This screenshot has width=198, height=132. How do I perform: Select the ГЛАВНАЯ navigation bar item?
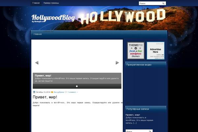(x=38, y=34)
